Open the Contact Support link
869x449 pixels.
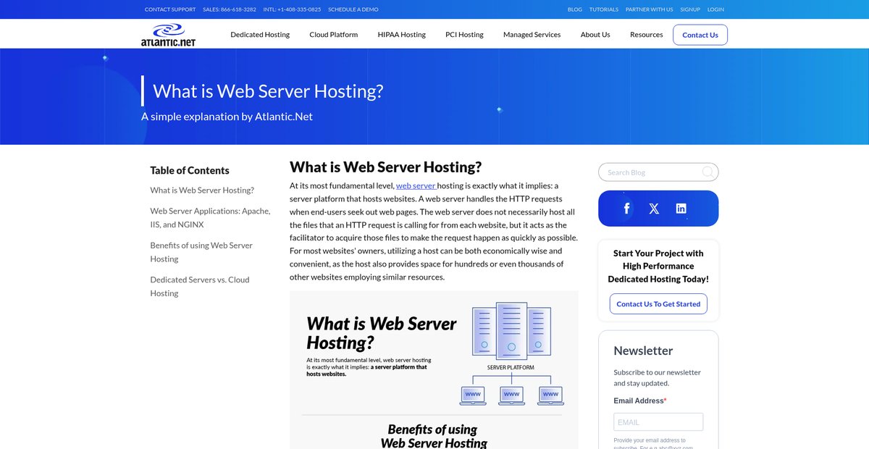click(170, 9)
